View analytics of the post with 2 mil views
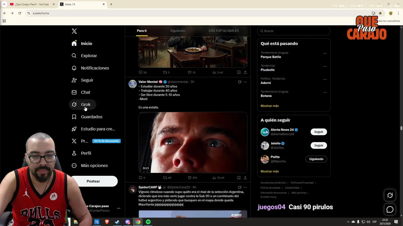Screen dimensions: 403x226 coord(218,72)
